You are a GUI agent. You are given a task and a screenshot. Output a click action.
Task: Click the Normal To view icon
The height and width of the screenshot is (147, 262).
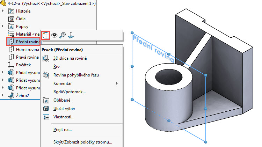(71, 35)
